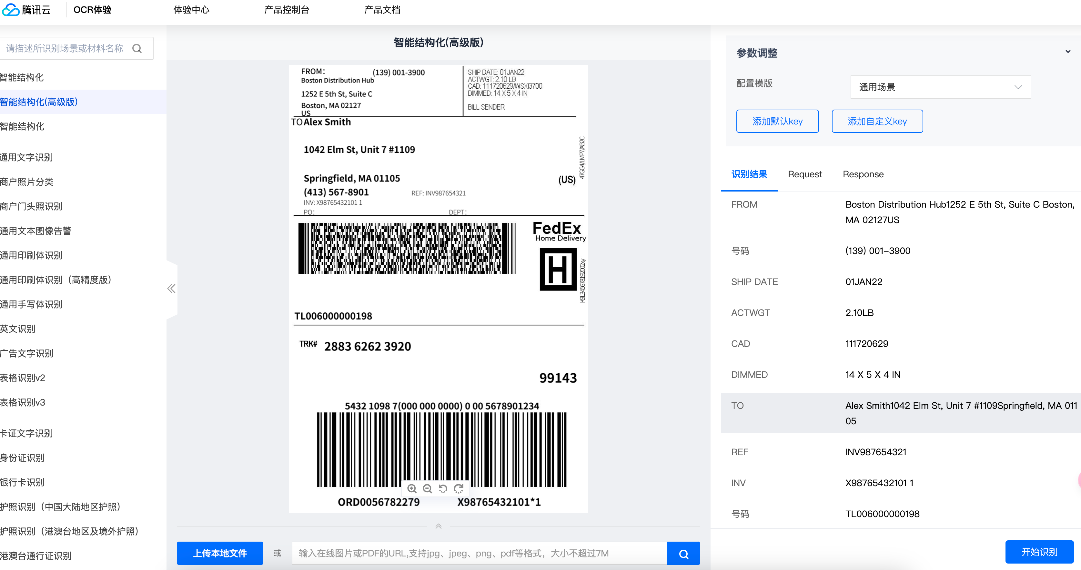1081x570 pixels.
Task: Click 添加默认key button
Action: pos(777,121)
